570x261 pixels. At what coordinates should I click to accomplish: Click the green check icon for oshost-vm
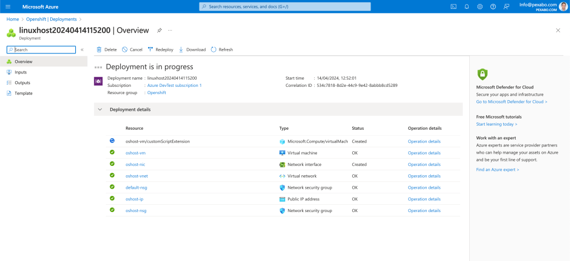(x=112, y=152)
